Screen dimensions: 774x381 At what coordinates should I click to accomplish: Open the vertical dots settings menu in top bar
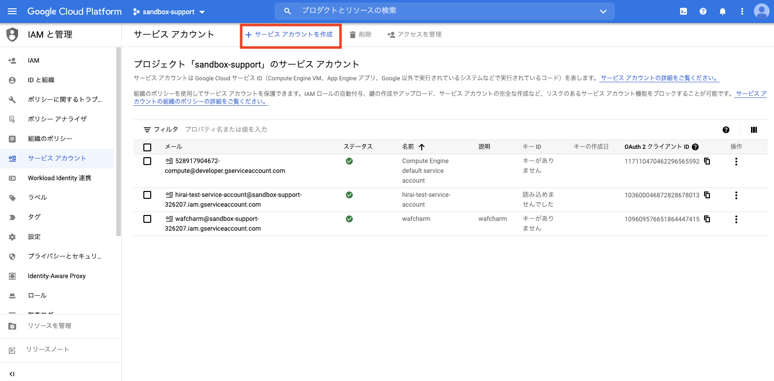(742, 11)
